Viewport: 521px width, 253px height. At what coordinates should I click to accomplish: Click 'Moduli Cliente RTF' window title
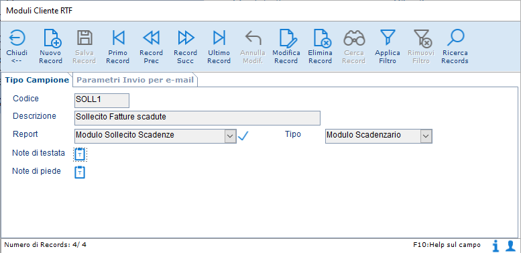click(40, 11)
